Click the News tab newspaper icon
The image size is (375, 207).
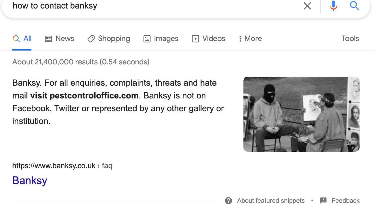tap(48, 39)
